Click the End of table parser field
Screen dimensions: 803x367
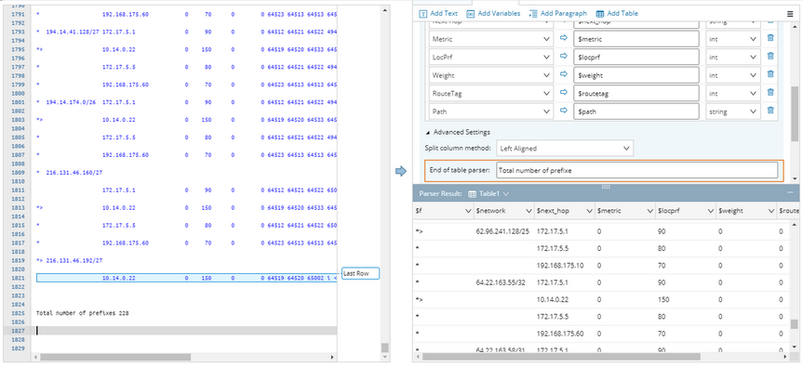[x=636, y=170]
